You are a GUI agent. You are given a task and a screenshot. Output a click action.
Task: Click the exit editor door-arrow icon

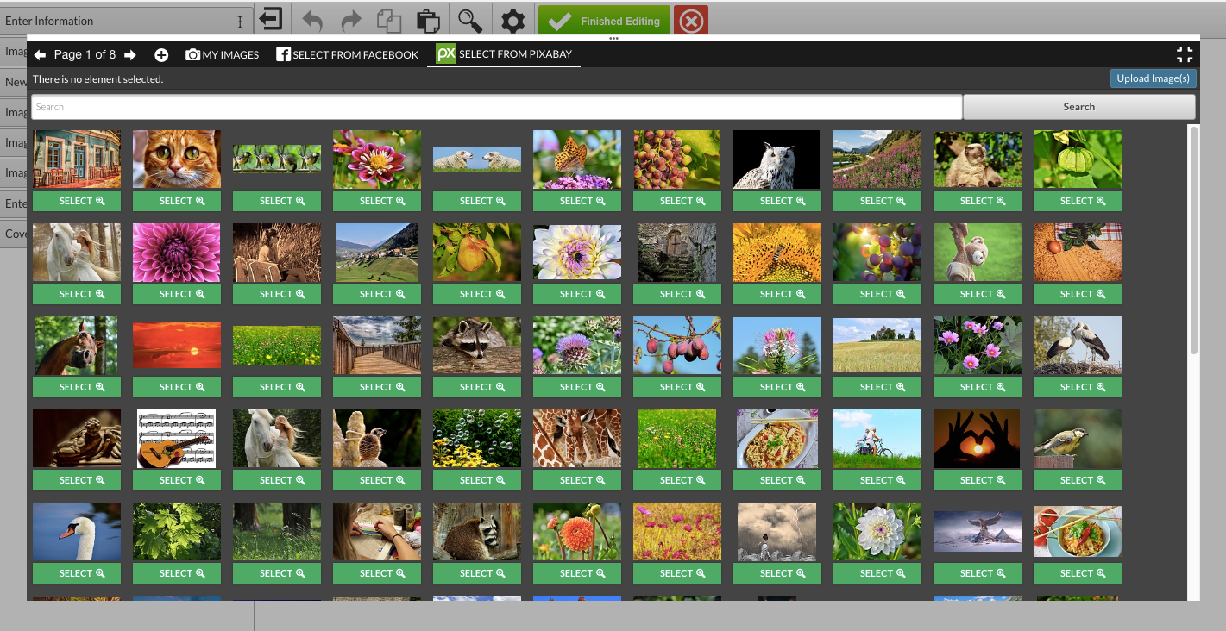(x=272, y=18)
